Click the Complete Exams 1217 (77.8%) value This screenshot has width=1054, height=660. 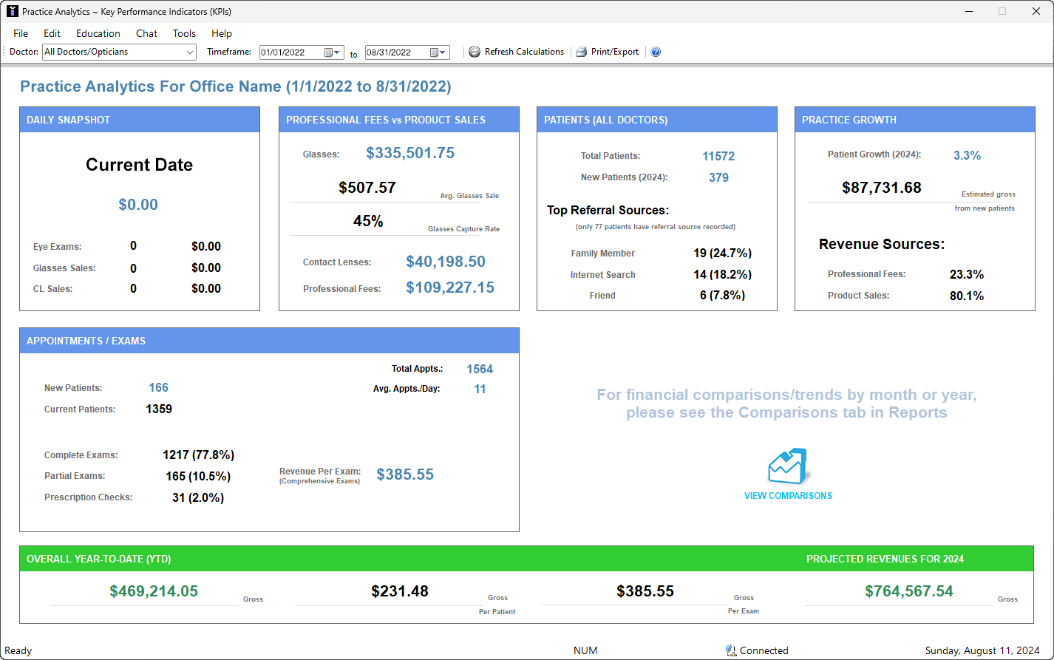198,455
